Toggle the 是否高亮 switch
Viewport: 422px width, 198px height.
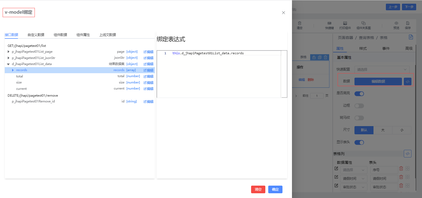point(359,94)
